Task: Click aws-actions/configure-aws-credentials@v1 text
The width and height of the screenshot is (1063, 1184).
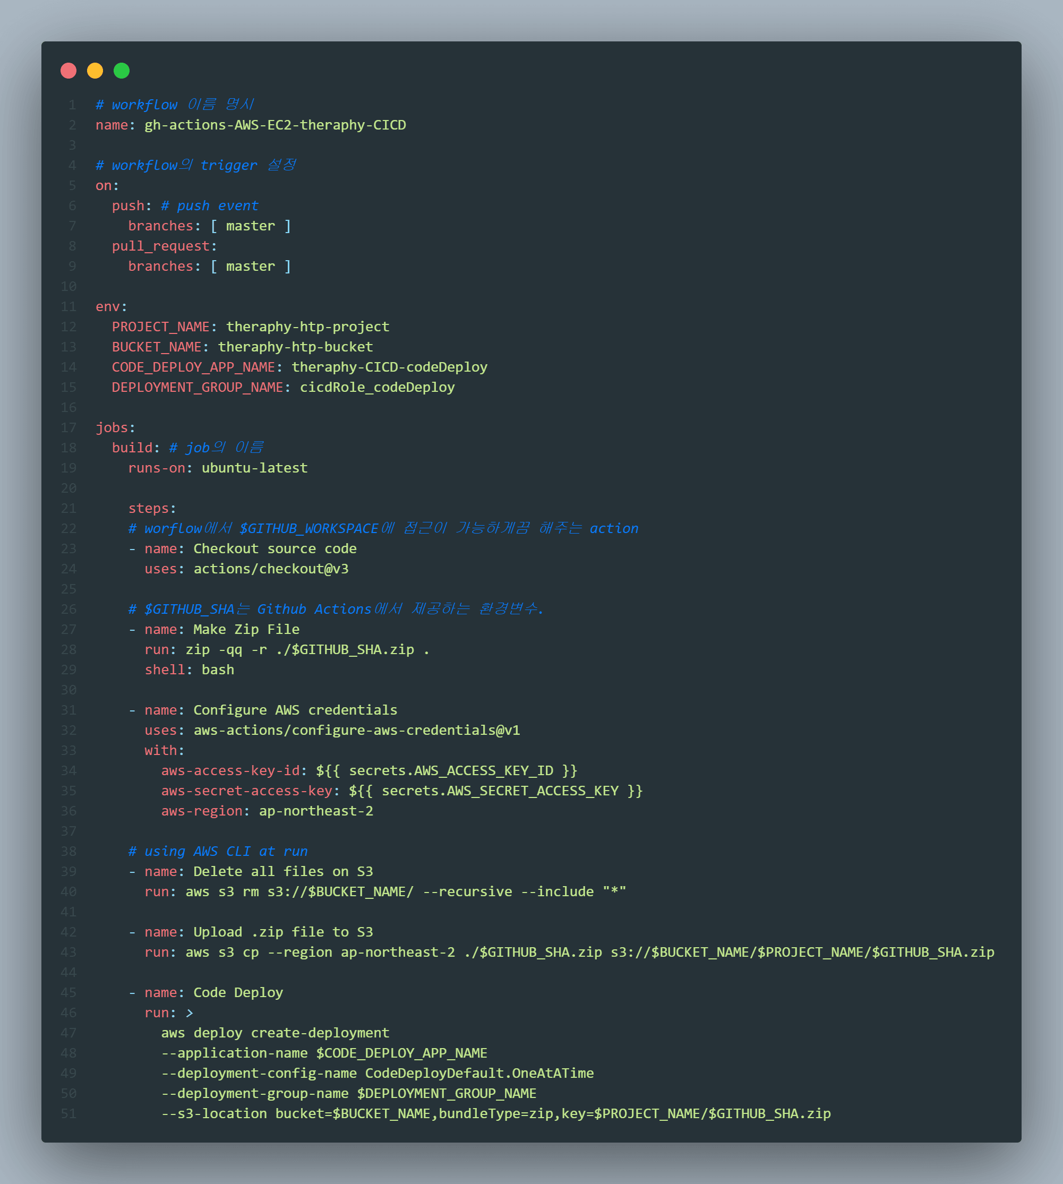Action: [356, 730]
